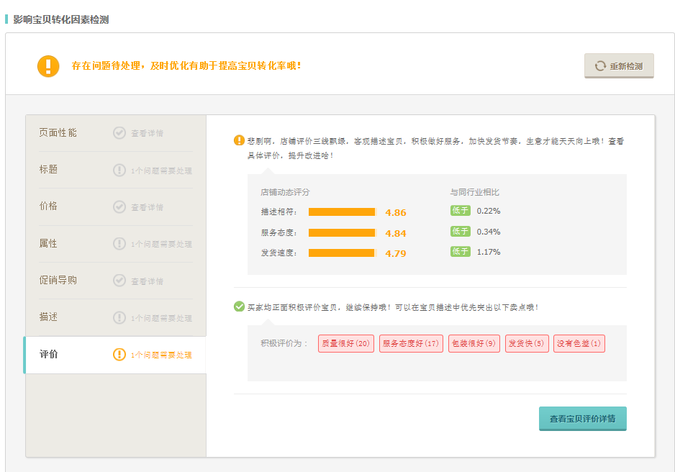
Task: Click the 发货速度 orange rating bar
Action: (x=342, y=253)
